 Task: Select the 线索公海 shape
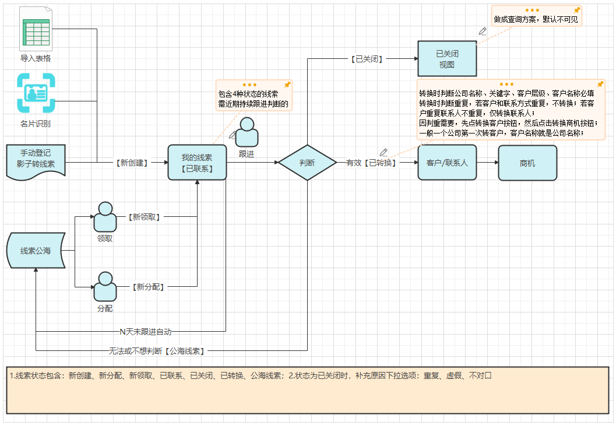(x=36, y=251)
